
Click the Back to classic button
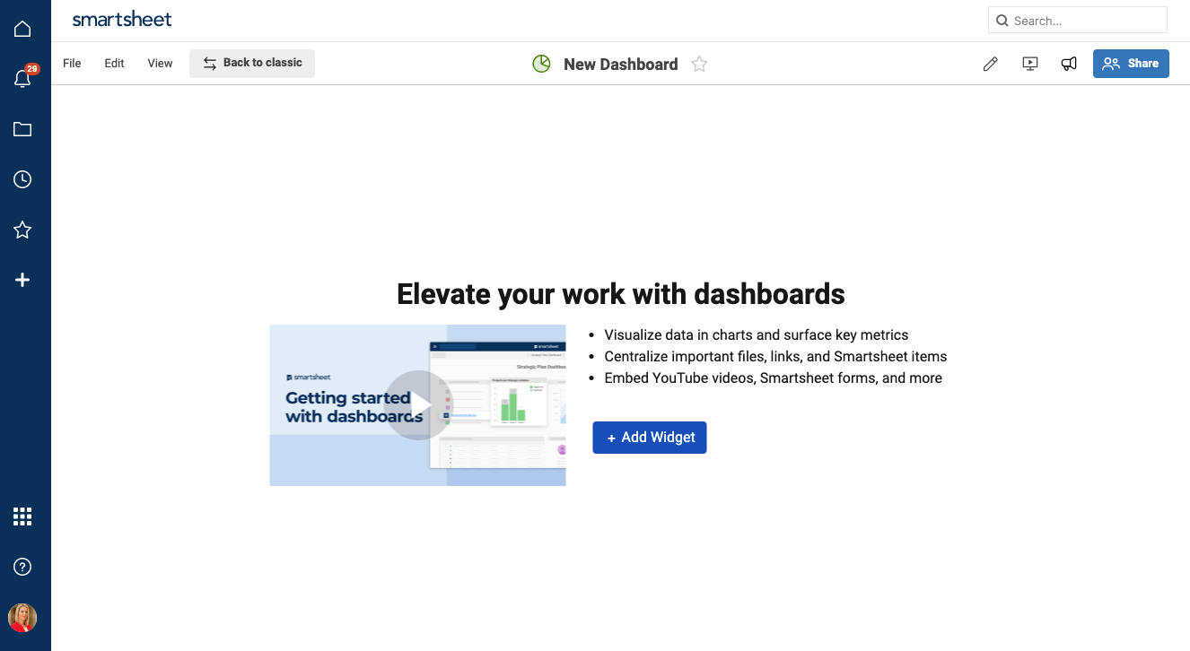pos(252,63)
